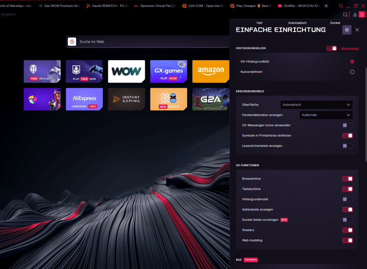
Task: Open the Amazon speed dial tile
Action: tap(210, 71)
